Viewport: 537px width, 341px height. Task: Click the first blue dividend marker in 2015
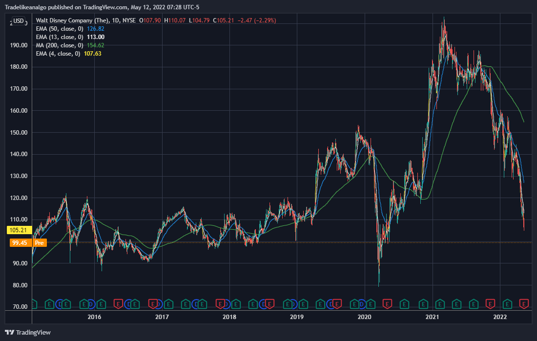point(60,304)
